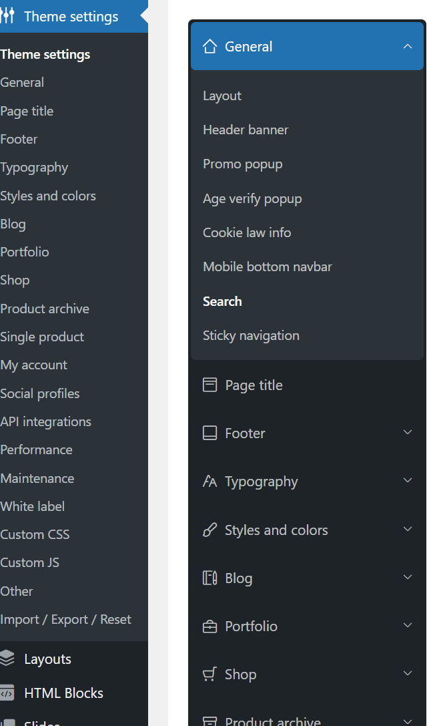Collapse the General section chevron
427x726 pixels.
click(408, 47)
